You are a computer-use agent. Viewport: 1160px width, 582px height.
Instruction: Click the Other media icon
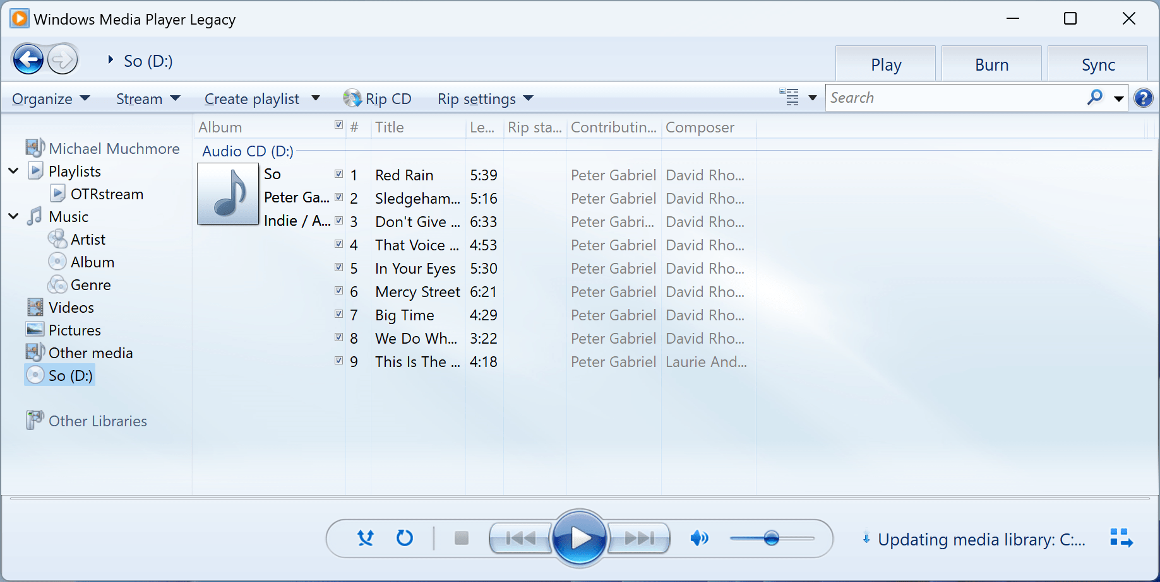pos(35,352)
